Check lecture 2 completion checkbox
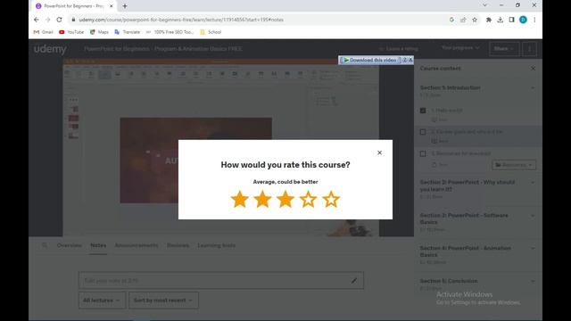 pyautogui.click(x=423, y=132)
